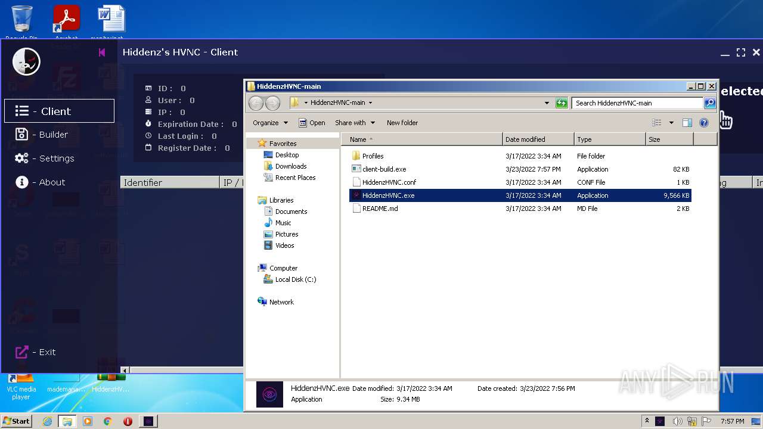Open the breadcrumb root folder dropdown arrow

pyautogui.click(x=306, y=103)
